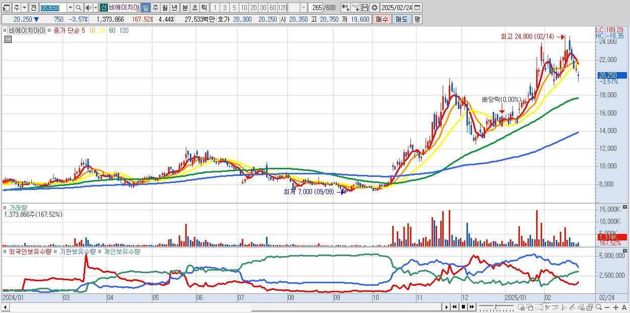Click the 매수 buy button
This screenshot has height=313, width=630.
[x=382, y=19]
